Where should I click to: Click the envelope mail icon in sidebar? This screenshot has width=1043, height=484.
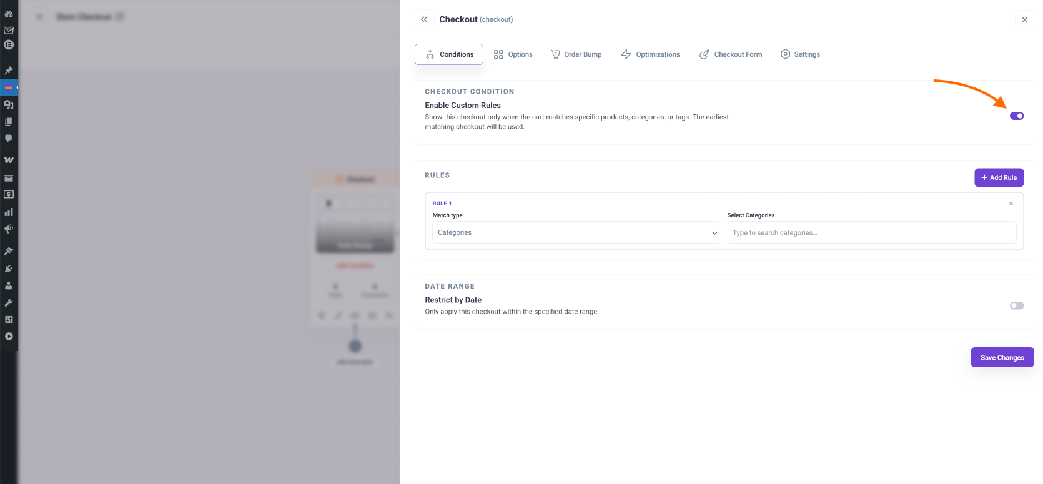tap(9, 29)
